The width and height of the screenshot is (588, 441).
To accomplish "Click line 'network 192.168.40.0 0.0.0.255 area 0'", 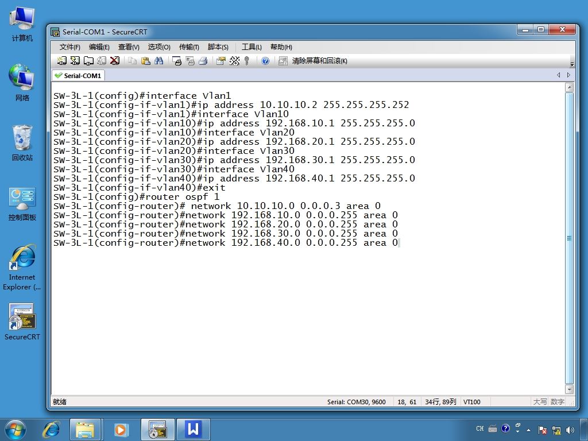I will coord(226,243).
